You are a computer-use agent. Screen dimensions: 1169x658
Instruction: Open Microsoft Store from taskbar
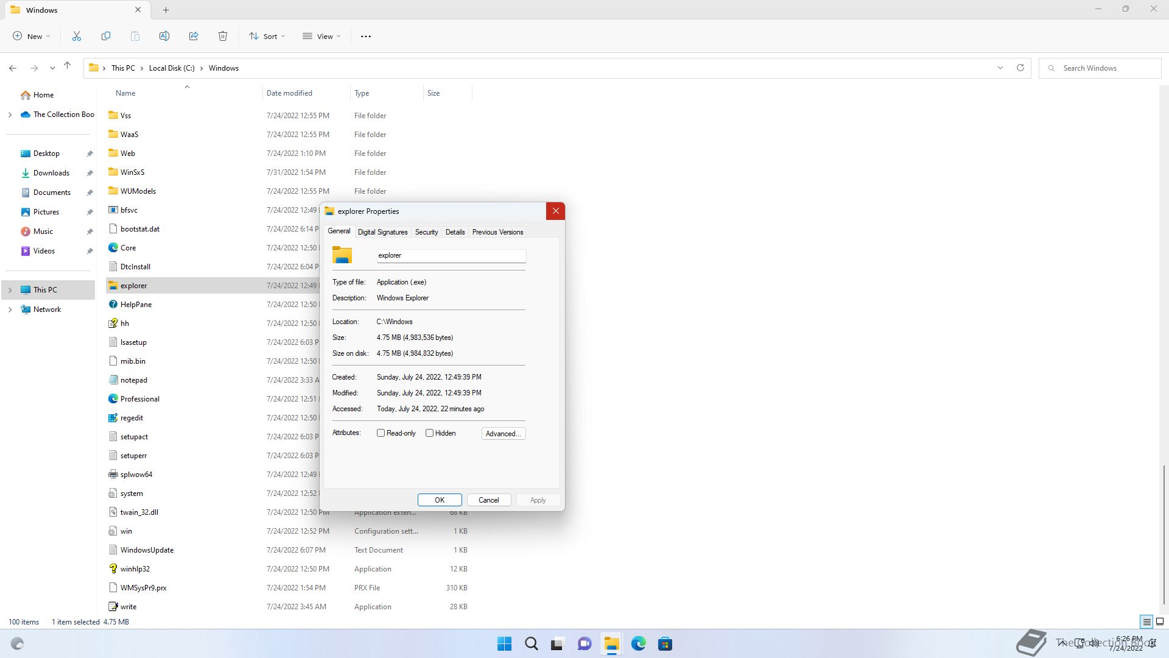pos(665,644)
